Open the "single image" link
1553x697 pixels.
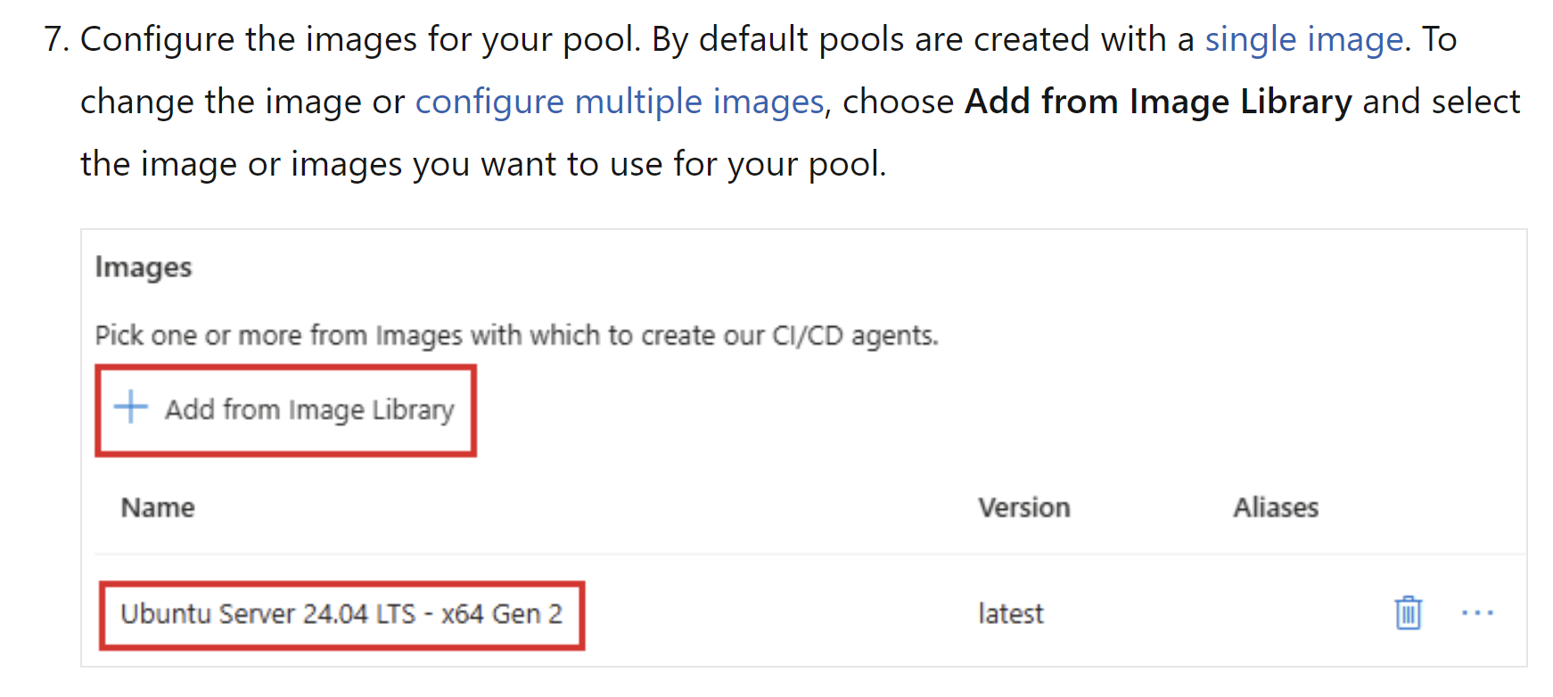coord(1304,40)
